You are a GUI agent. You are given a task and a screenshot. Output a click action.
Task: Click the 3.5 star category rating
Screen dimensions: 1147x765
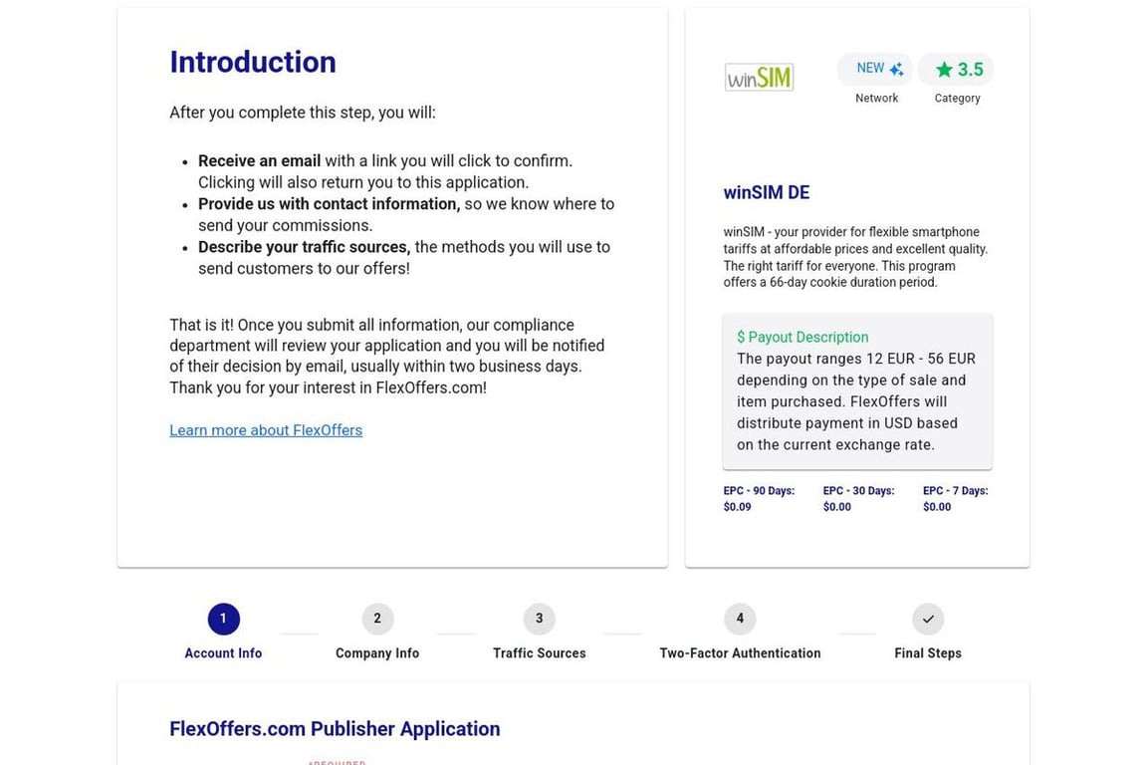[956, 69]
